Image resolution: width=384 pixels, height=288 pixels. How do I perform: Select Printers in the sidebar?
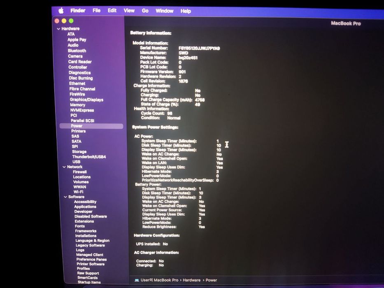coord(78,131)
